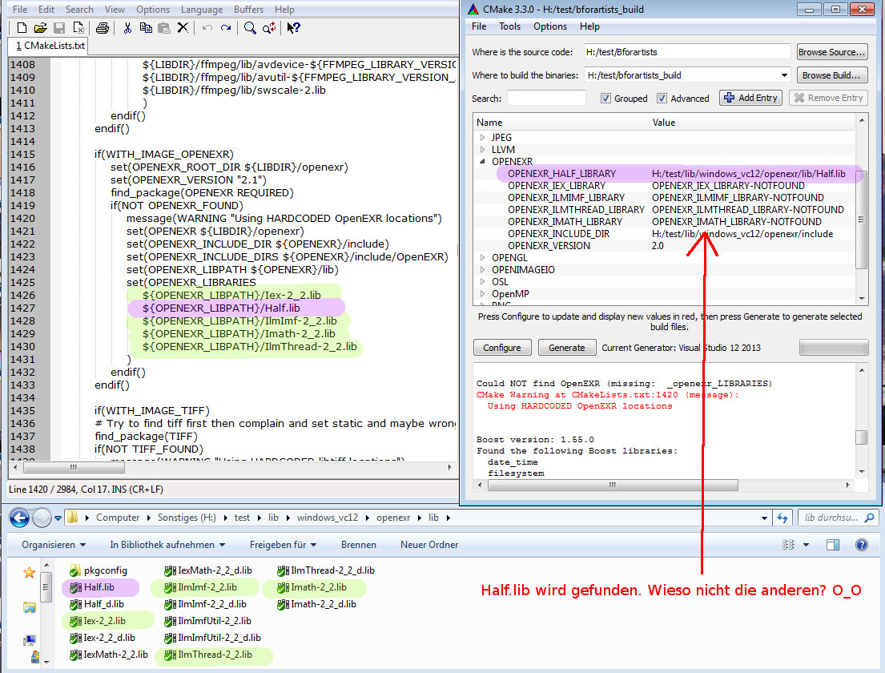Viewport: 885px width, 673px height.
Task: Click the New file toolbar icon
Action: pos(22,28)
